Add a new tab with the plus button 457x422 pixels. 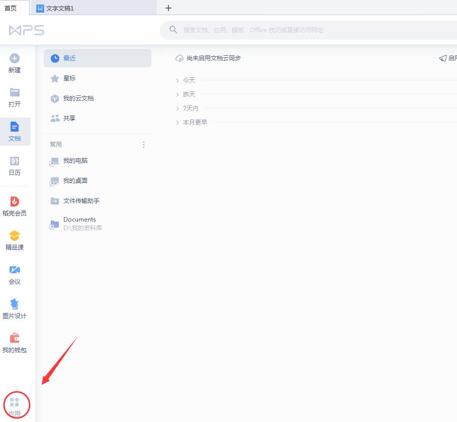click(168, 8)
